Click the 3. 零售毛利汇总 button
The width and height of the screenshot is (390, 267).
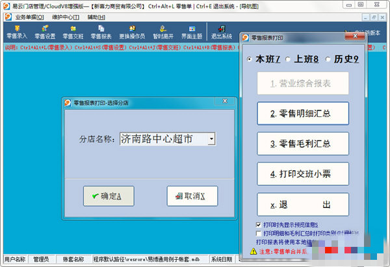click(x=303, y=144)
